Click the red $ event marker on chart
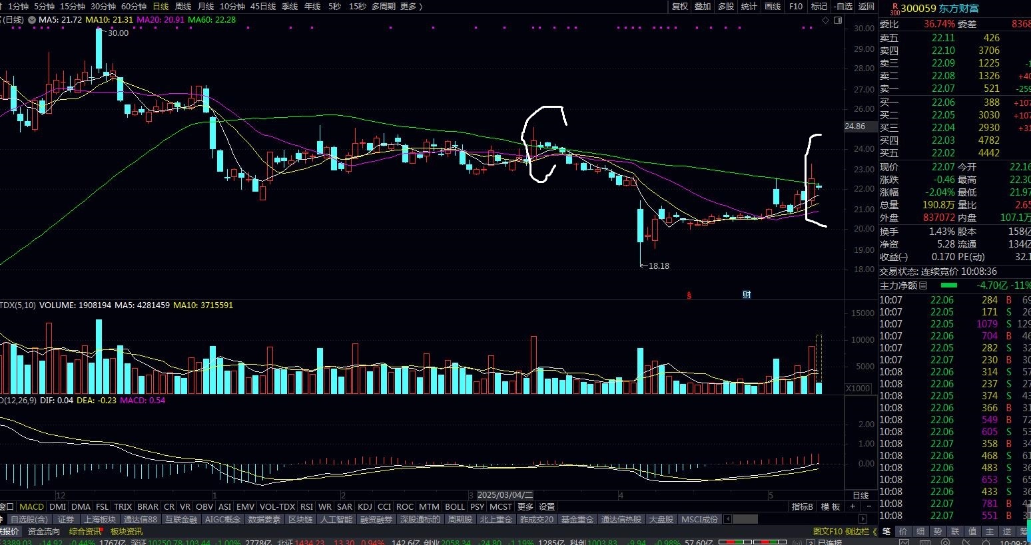1031x545 pixels. 689,295
